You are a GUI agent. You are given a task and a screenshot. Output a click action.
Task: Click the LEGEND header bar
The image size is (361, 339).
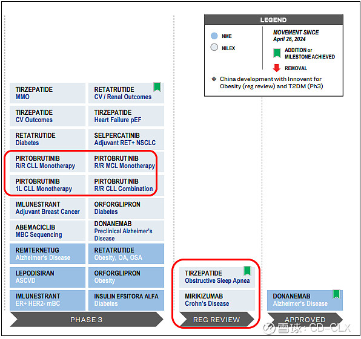274,20
